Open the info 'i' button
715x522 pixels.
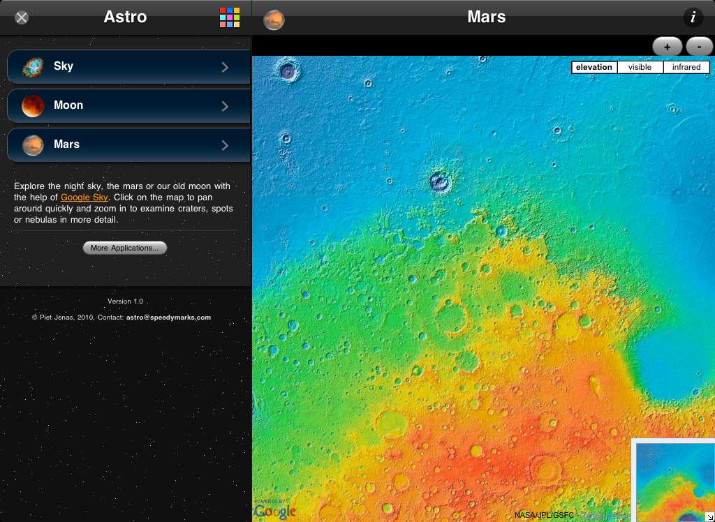(x=693, y=17)
